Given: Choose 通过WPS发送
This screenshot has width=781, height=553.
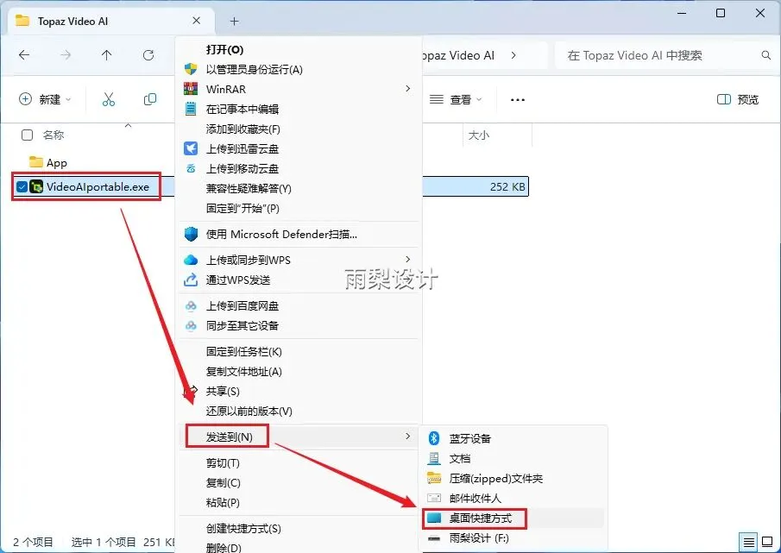Looking at the screenshot, I should [299, 280].
